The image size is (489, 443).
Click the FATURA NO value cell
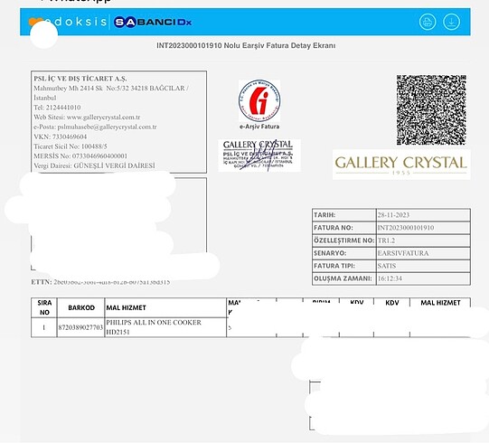tap(423, 228)
